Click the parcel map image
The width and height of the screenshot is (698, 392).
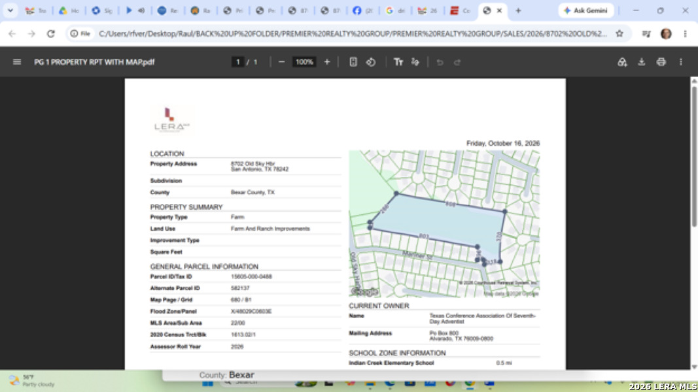[x=444, y=223]
